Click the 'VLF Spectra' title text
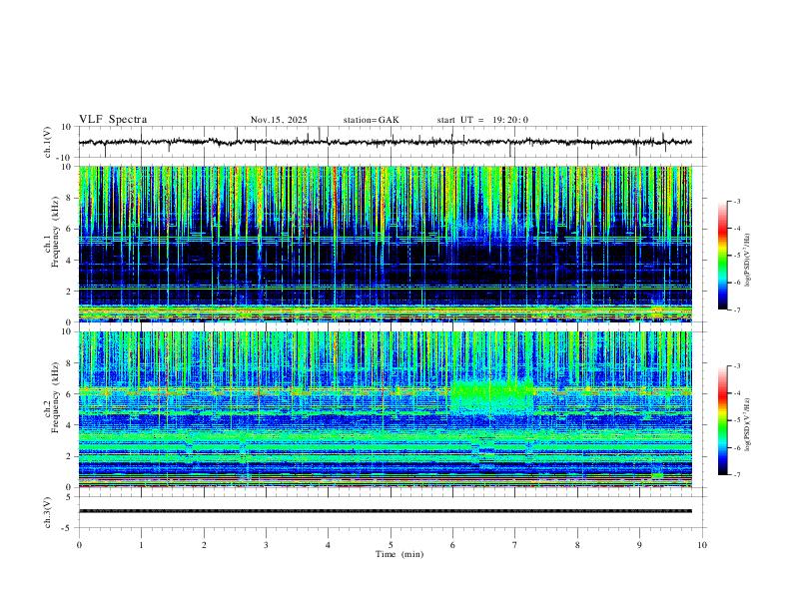The image size is (791, 611). tap(113, 120)
